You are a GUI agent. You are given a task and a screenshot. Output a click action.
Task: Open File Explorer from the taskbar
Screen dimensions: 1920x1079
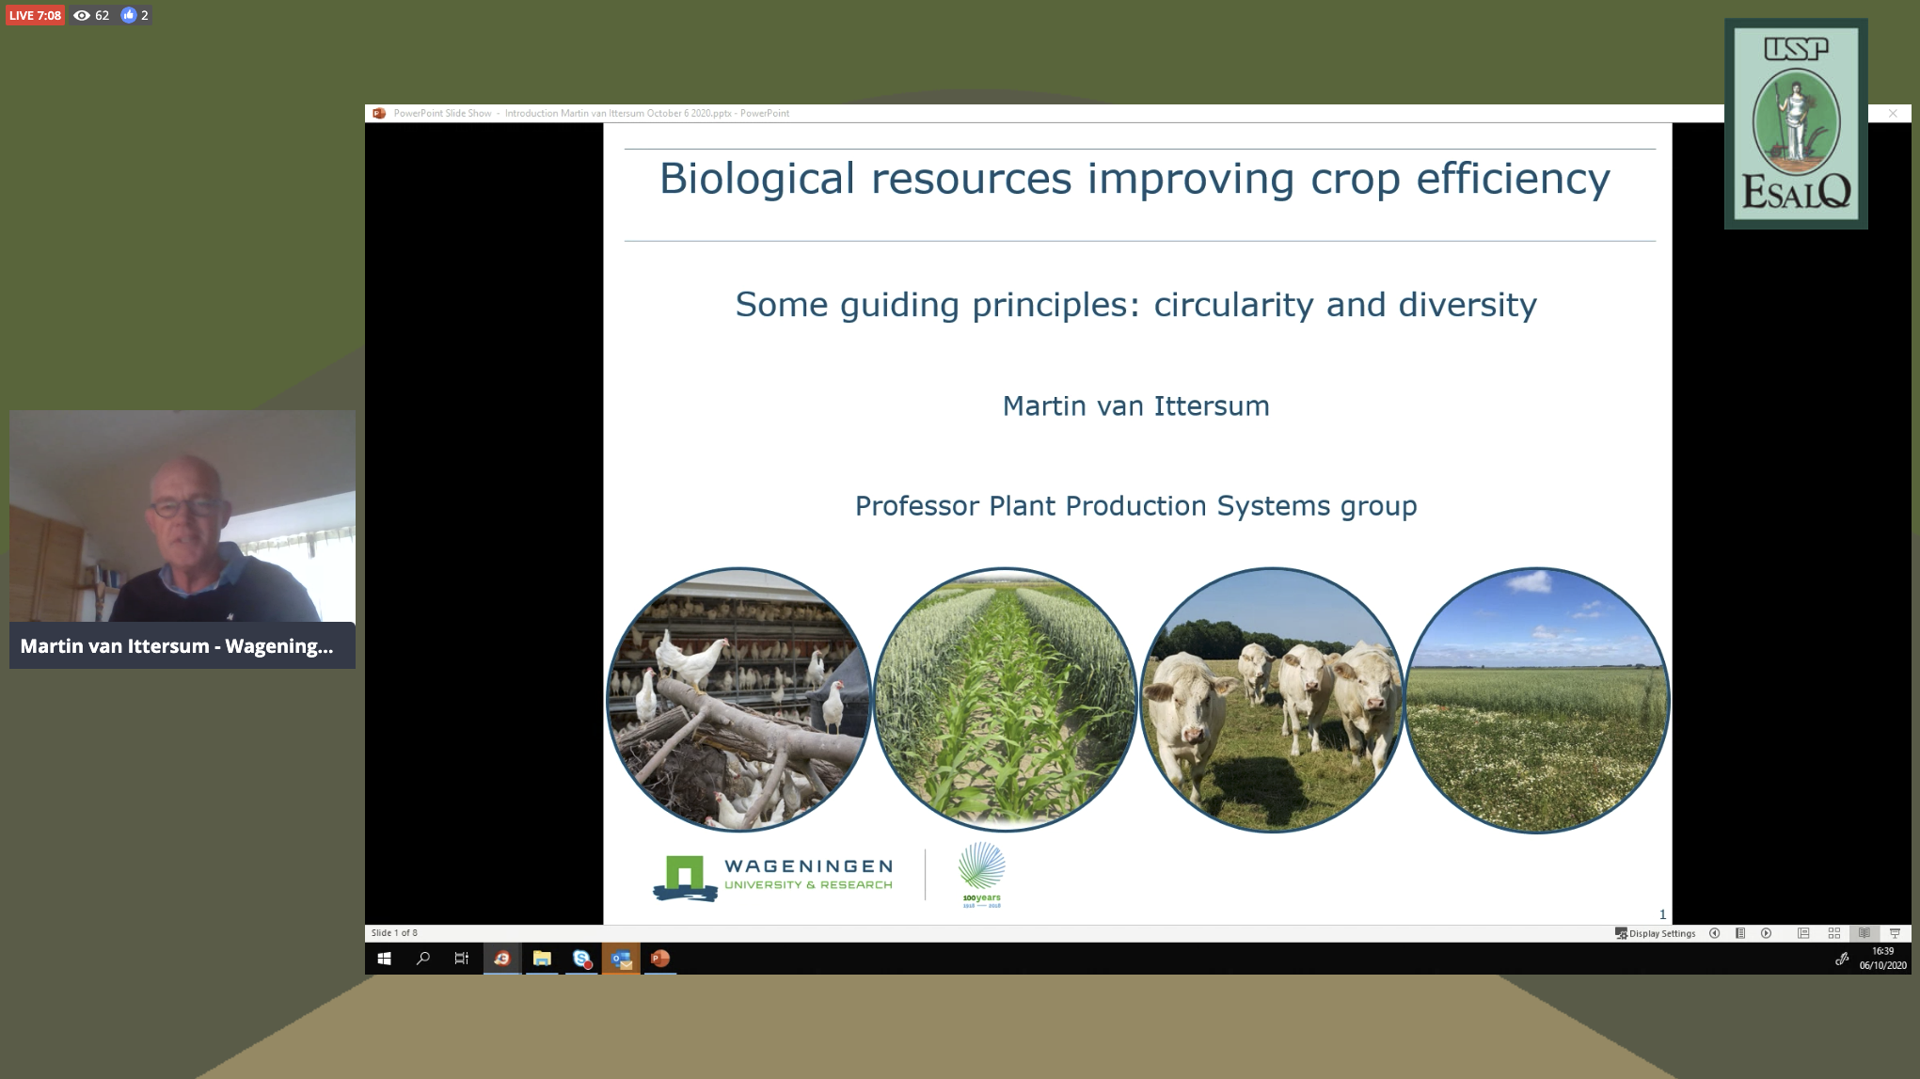542,959
